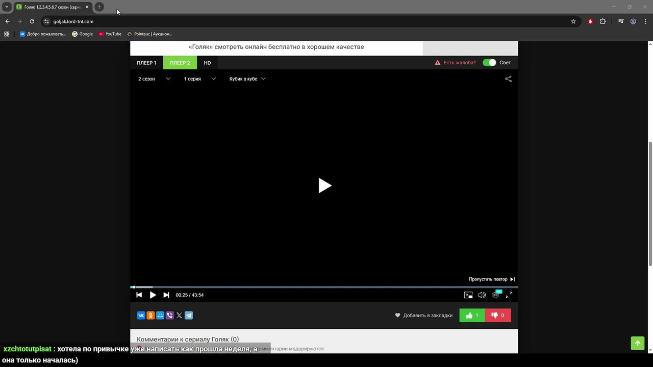Select the ПЛЕЕР 2 tab
This screenshot has height=367, width=653.
180,63
